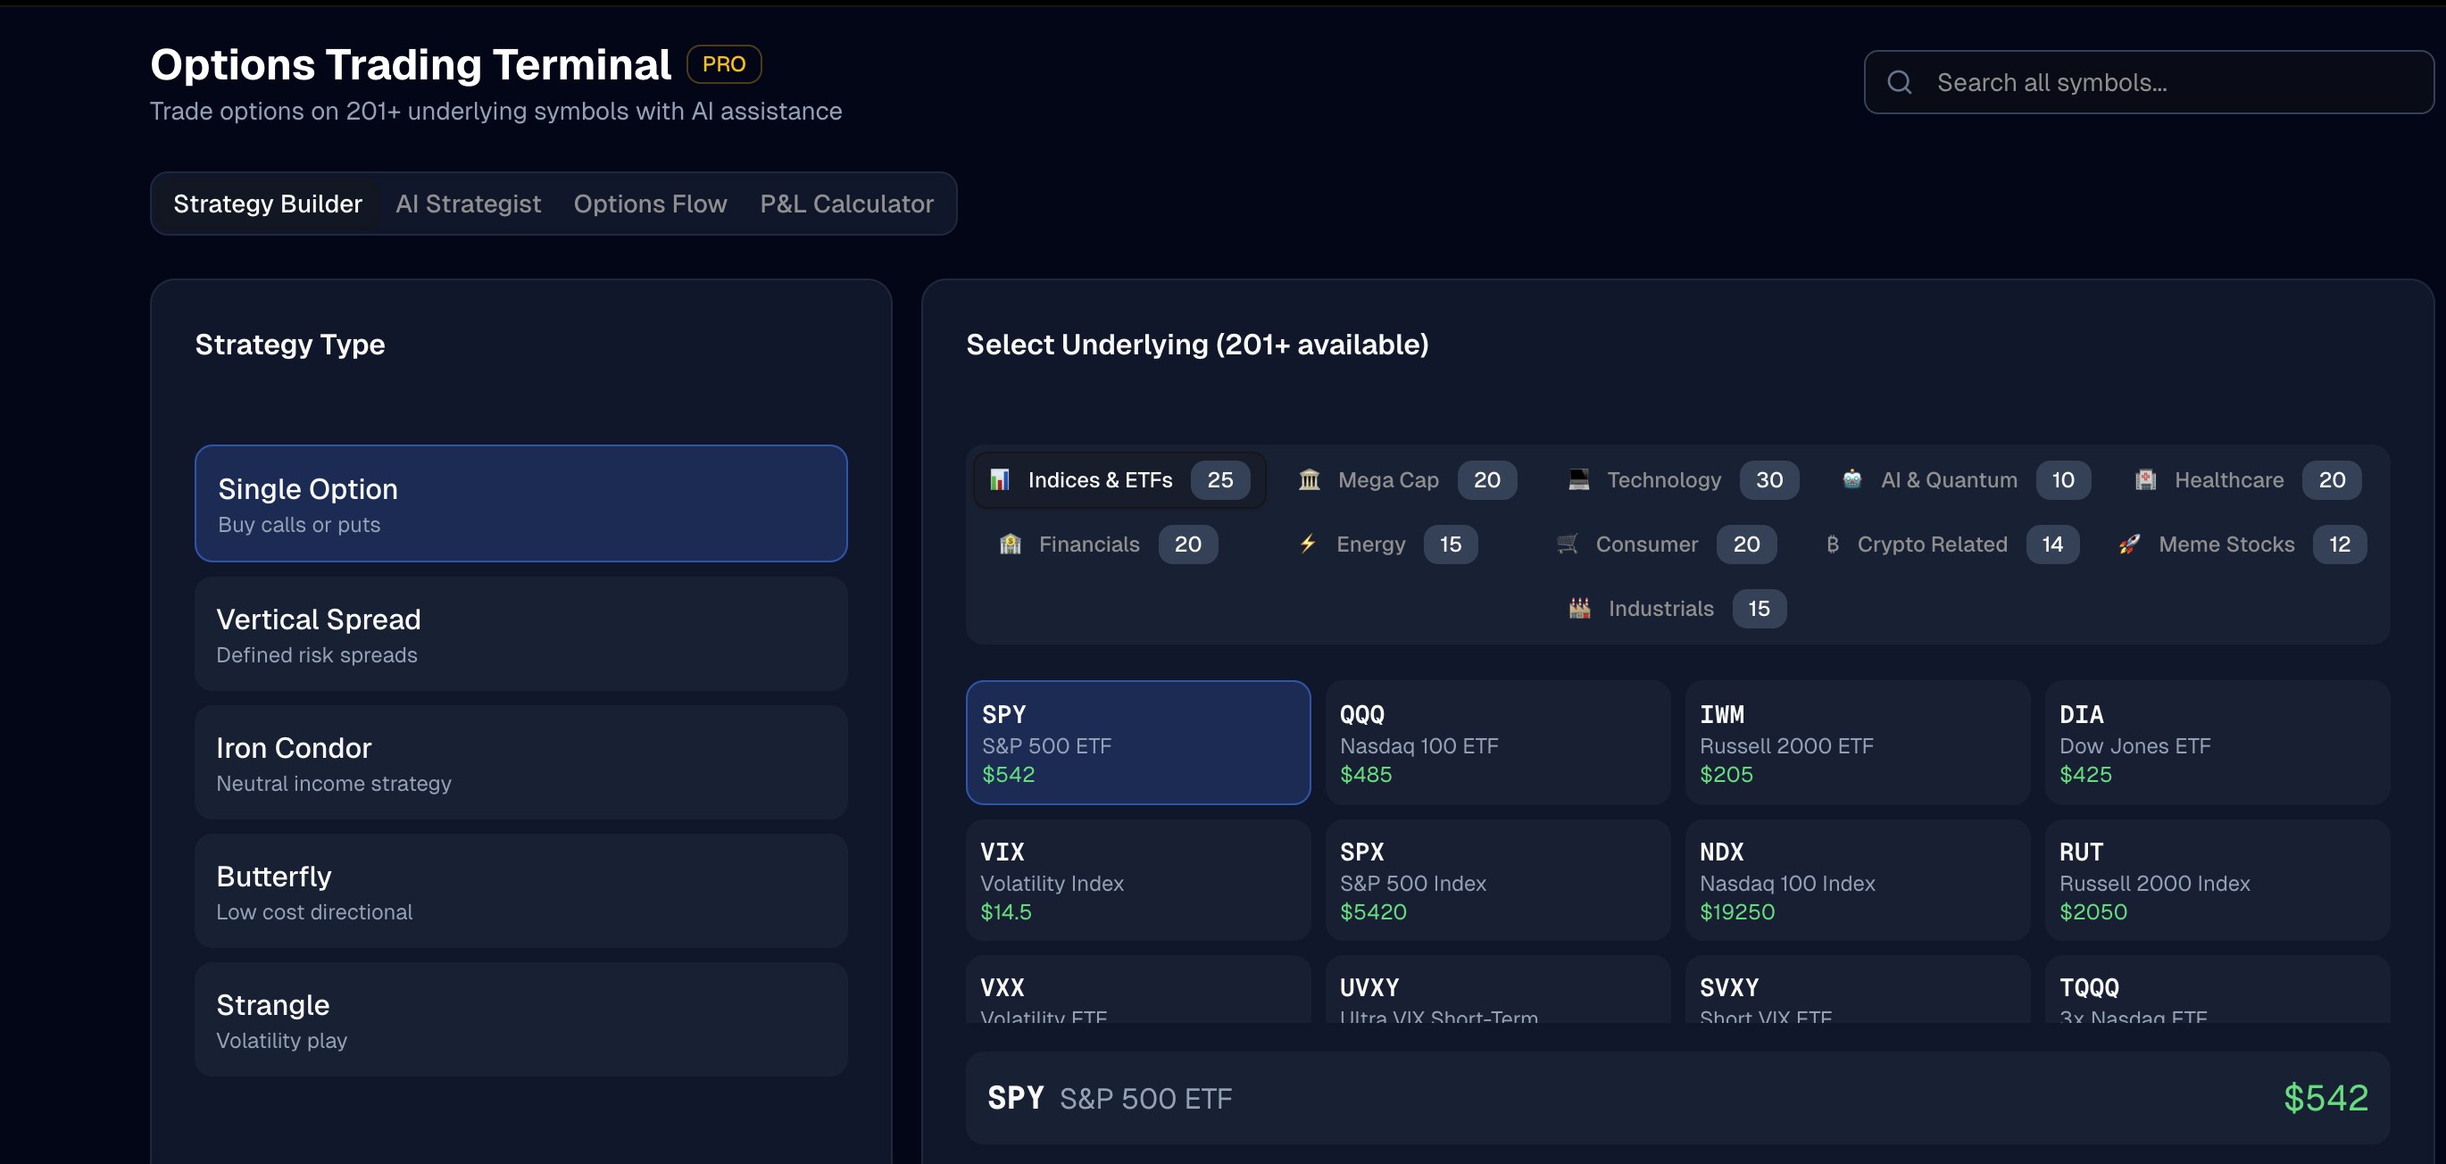Viewport: 2446px width, 1164px height.
Task: Pick the Butterfly strategy type
Action: point(520,892)
